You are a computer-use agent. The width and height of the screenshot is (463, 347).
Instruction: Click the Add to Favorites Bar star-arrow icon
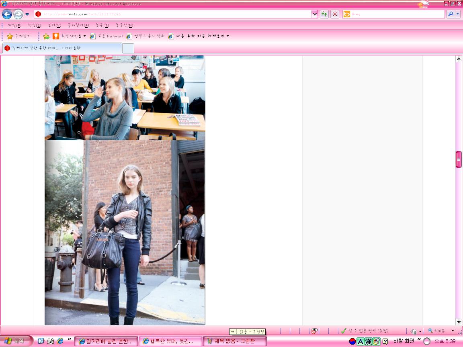[46, 36]
